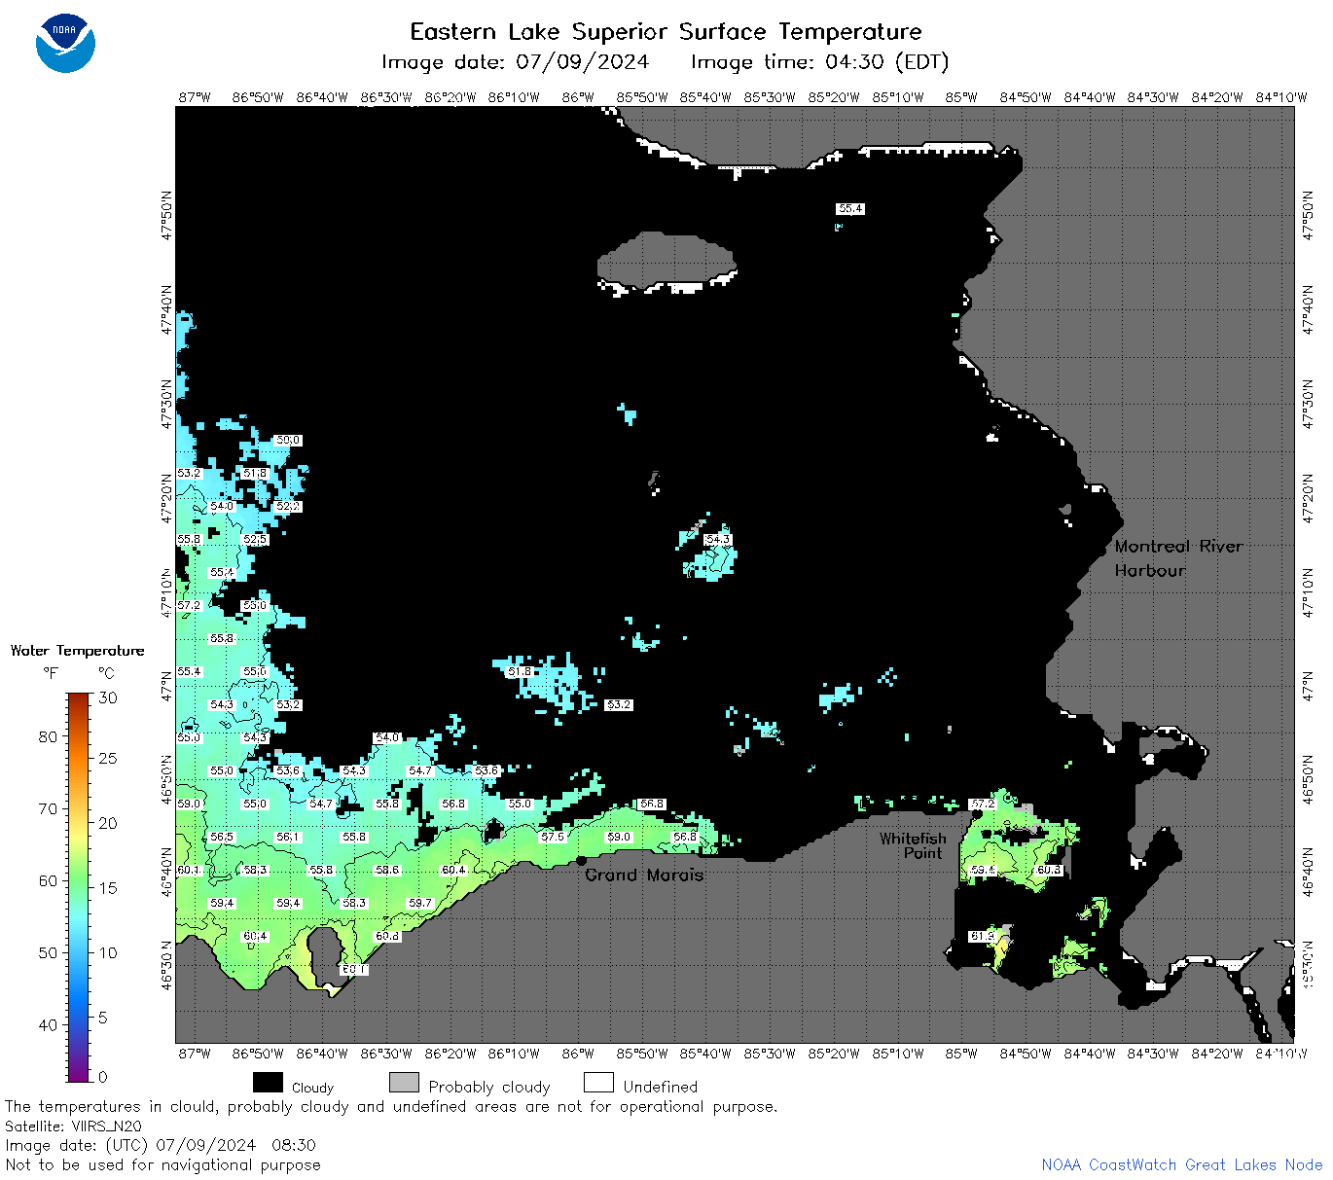
Task: Click the 58.6 temperature reading
Action: click(x=387, y=870)
